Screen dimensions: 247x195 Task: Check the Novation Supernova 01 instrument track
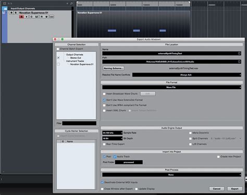pos(58,64)
